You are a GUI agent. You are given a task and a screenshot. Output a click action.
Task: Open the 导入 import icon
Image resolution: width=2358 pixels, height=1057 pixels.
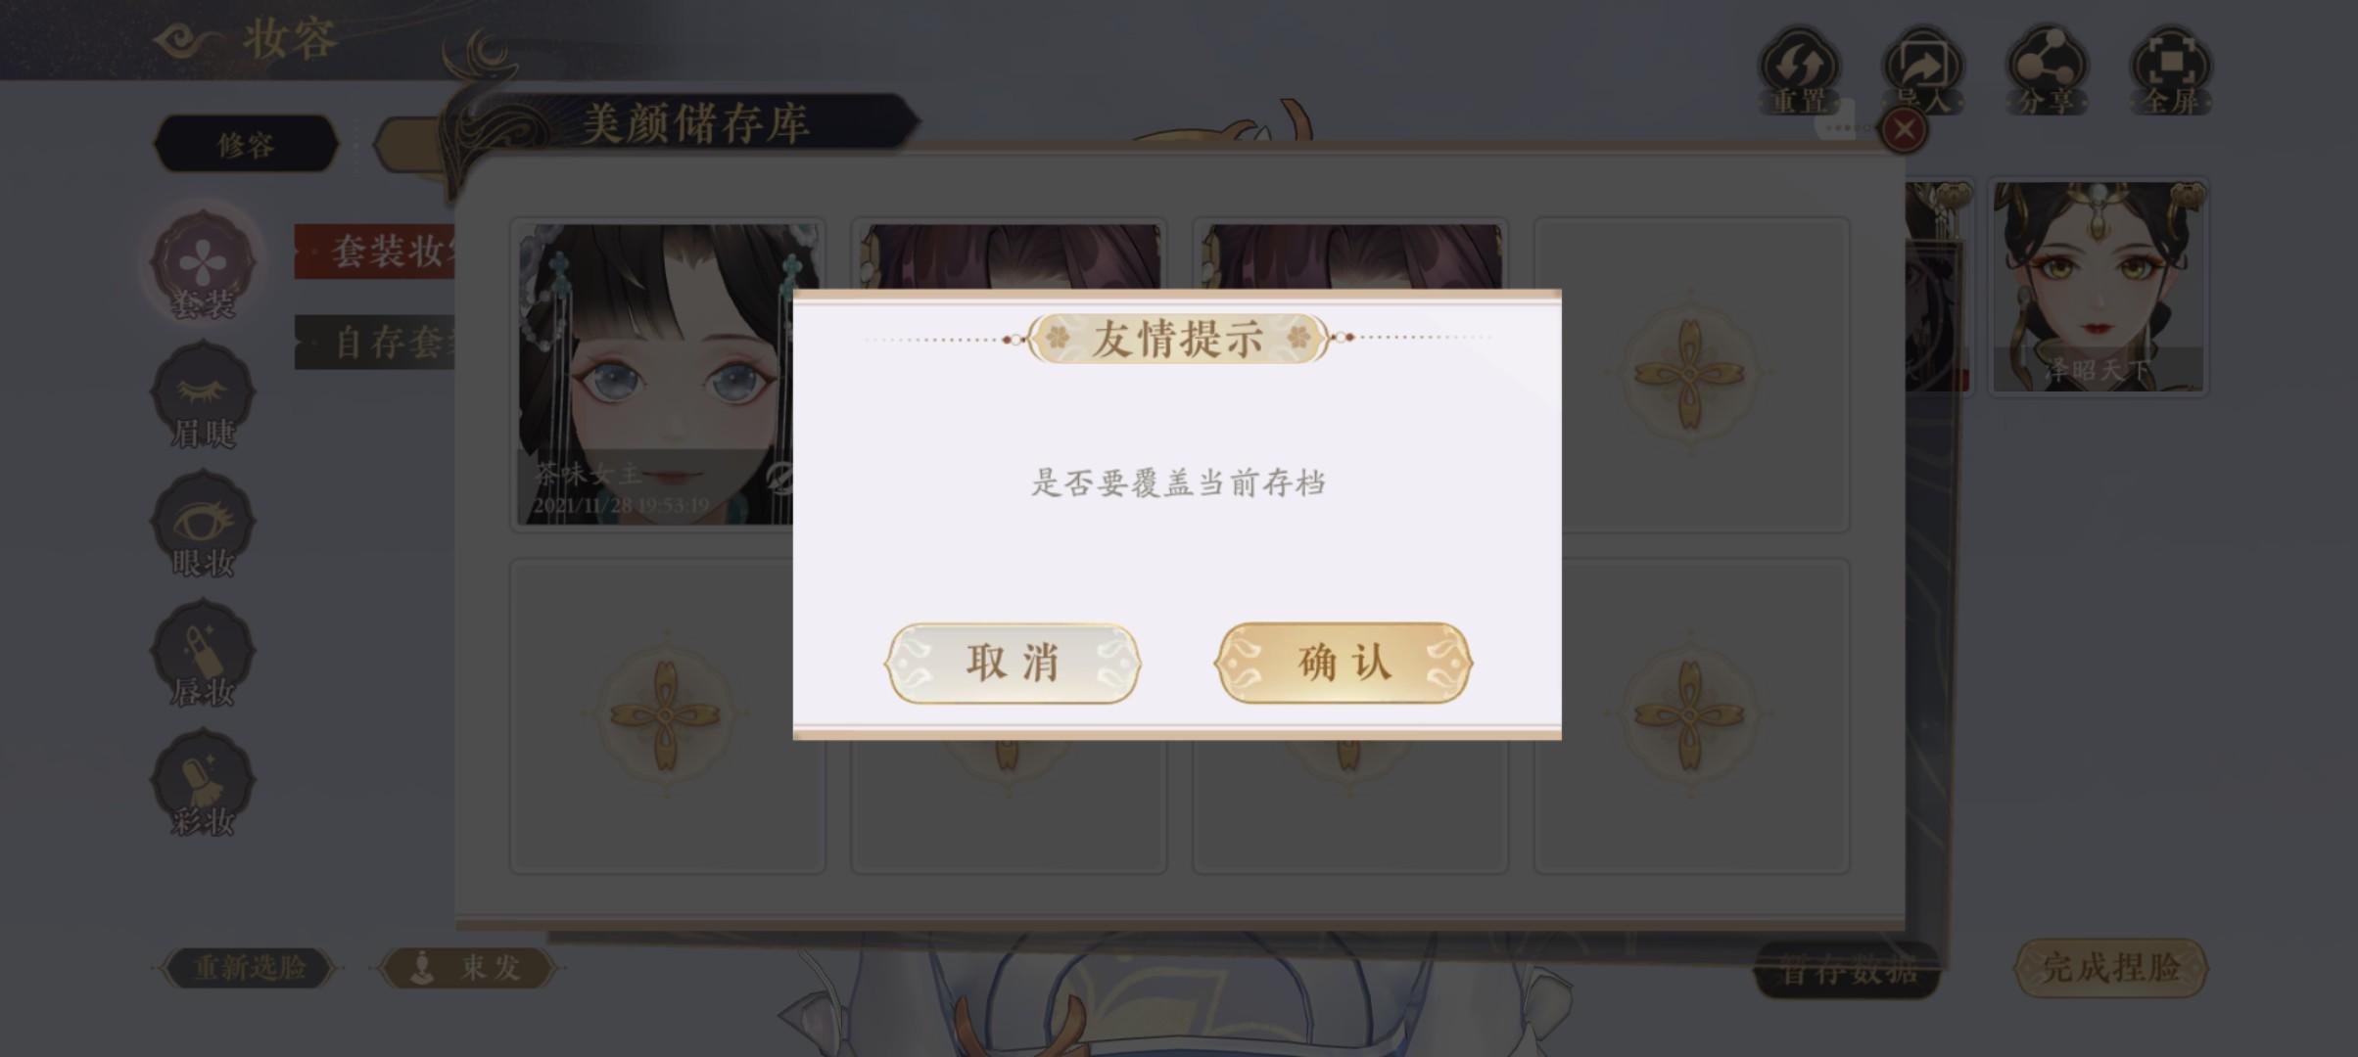coord(1923,70)
